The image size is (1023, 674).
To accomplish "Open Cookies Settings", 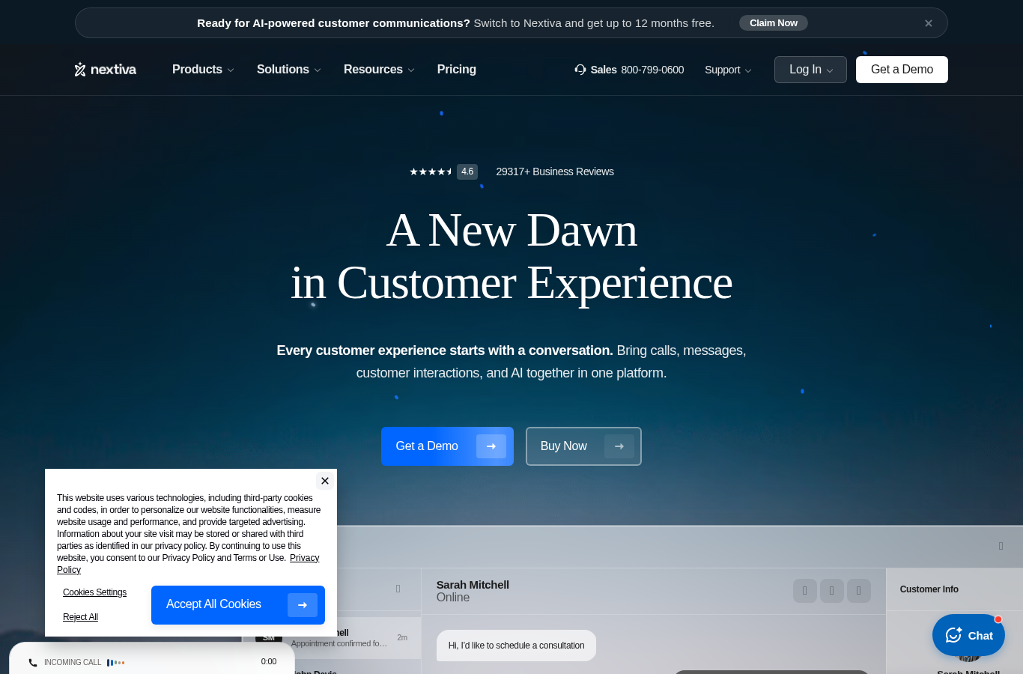I will [x=94, y=592].
